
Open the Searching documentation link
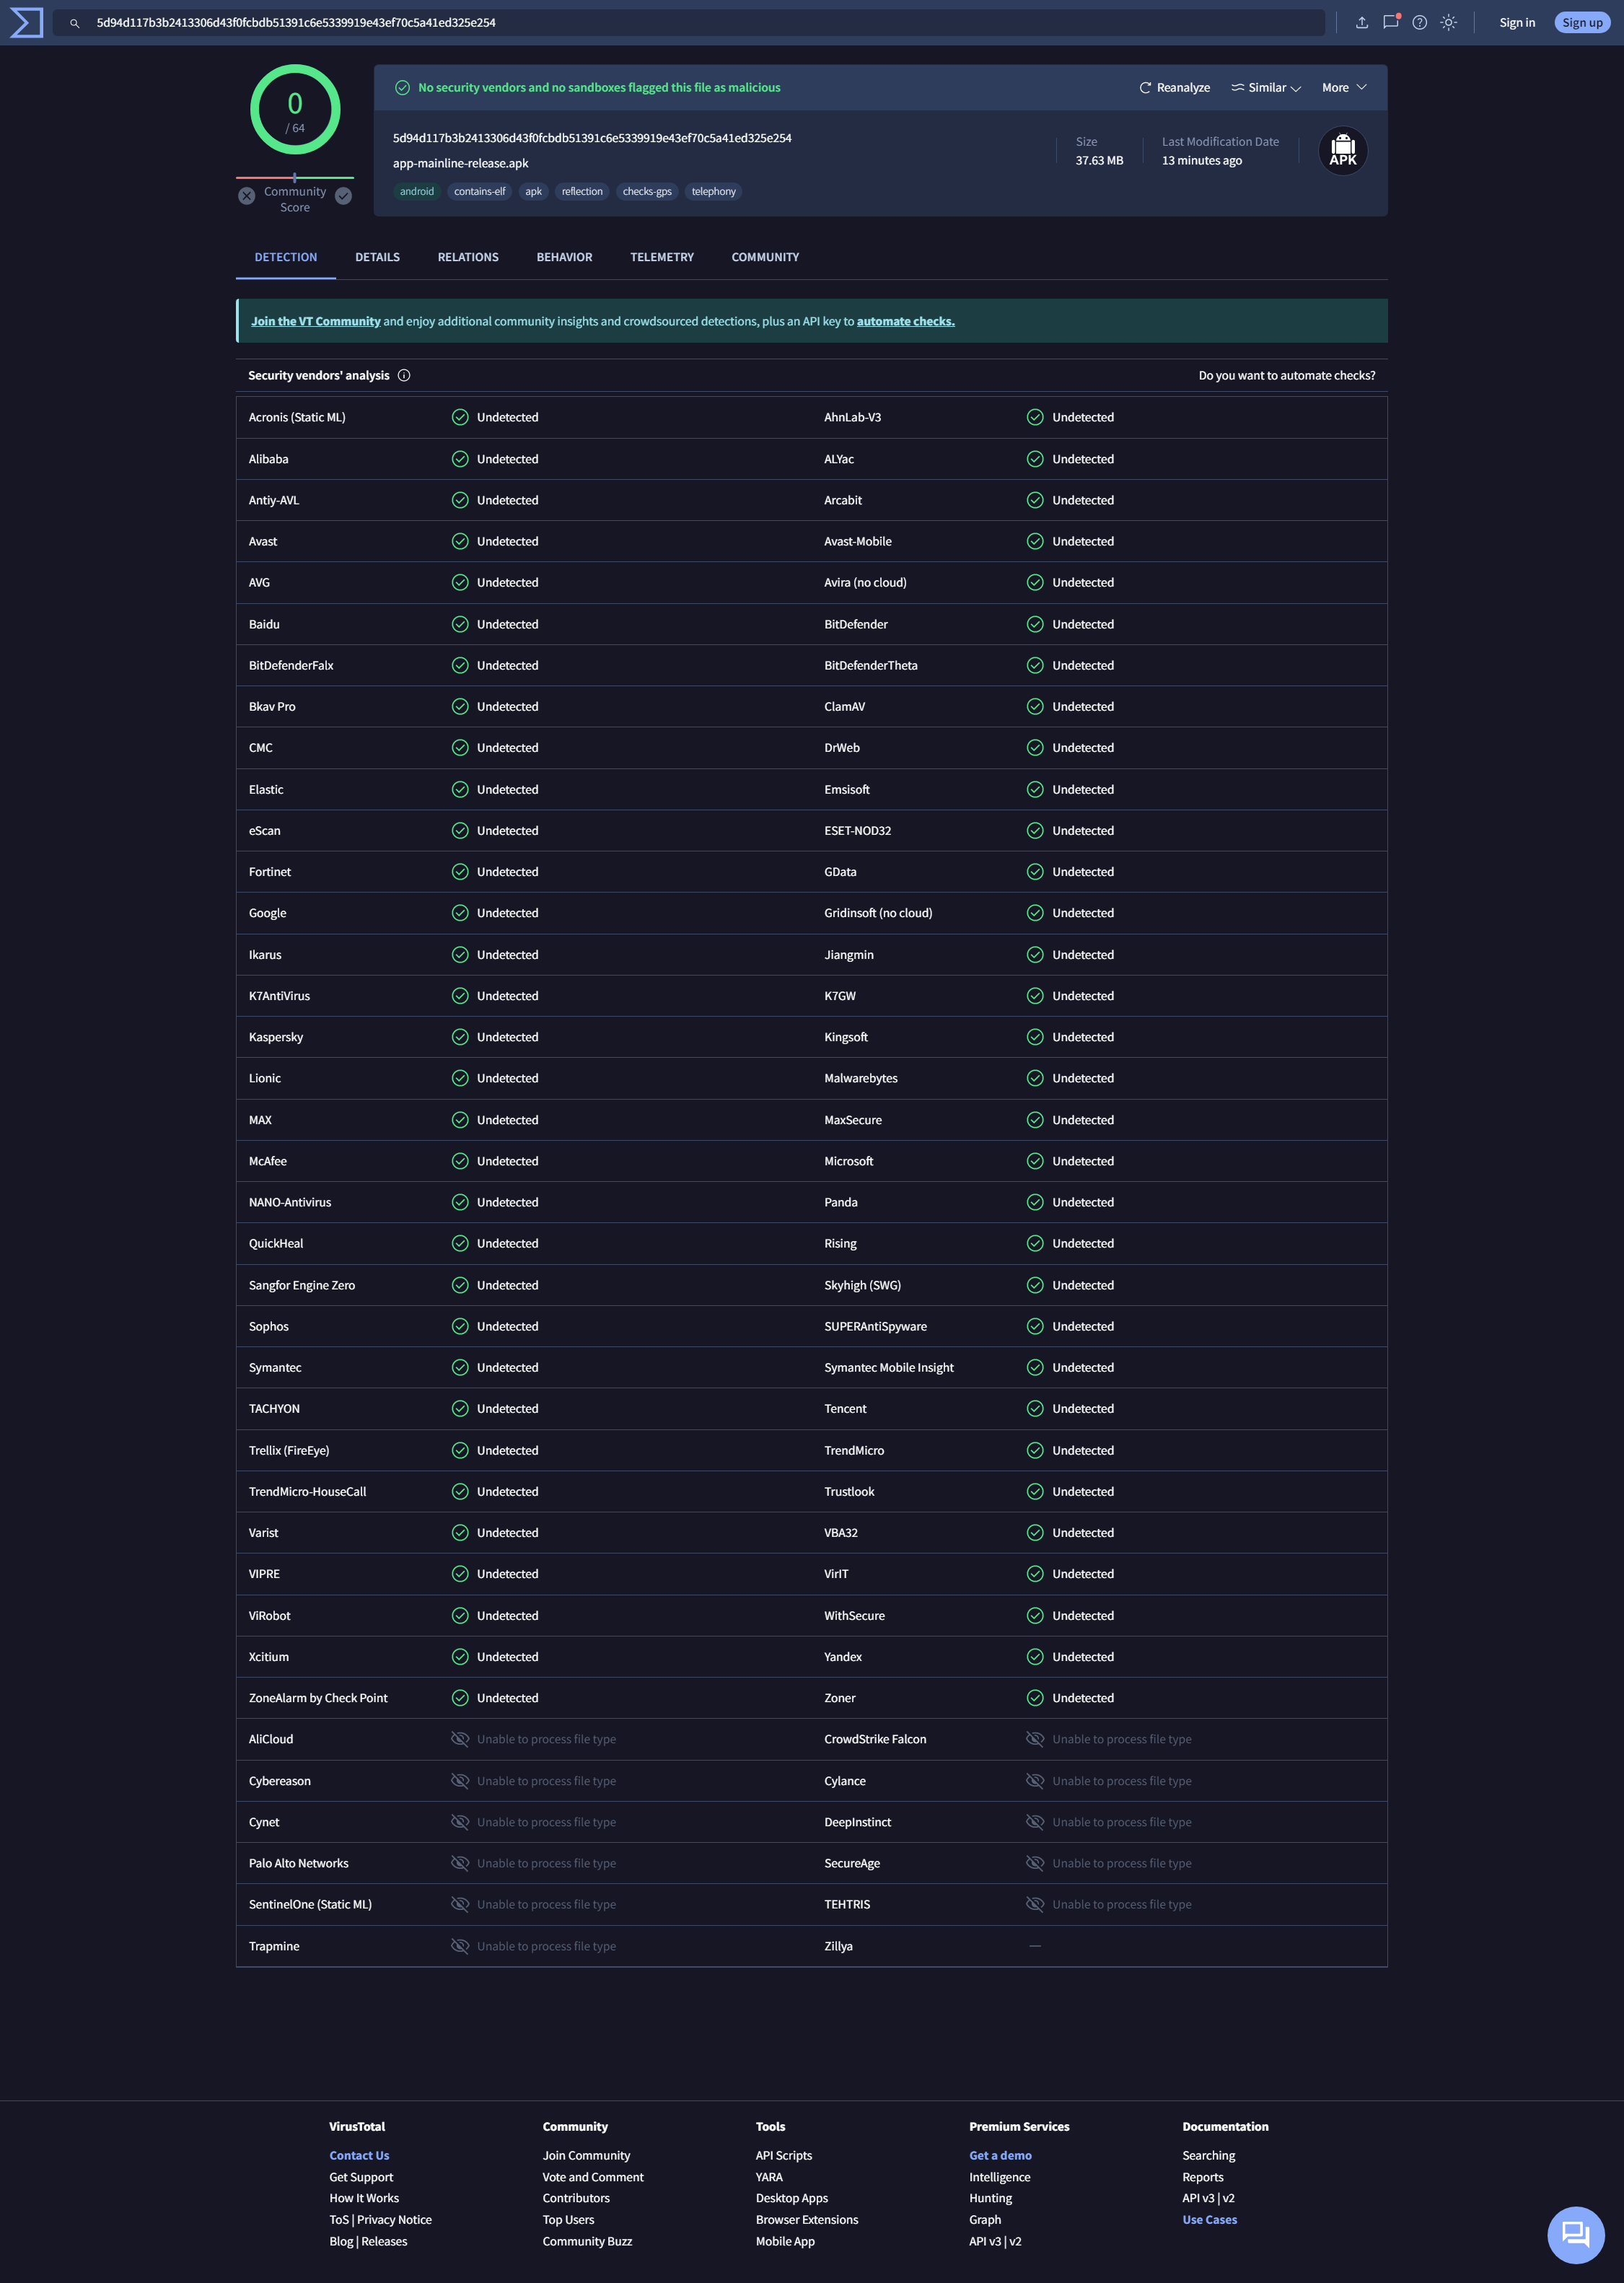tap(1208, 2155)
